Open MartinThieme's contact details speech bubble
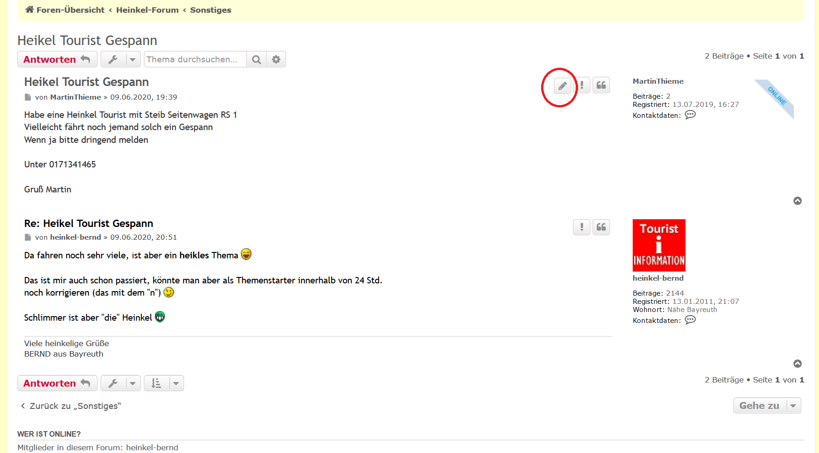Screen dimensions: 819x453 click(x=690, y=115)
